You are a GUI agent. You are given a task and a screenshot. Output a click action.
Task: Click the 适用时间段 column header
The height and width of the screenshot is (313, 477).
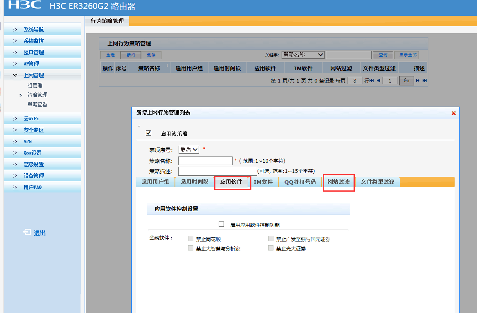[x=227, y=68]
